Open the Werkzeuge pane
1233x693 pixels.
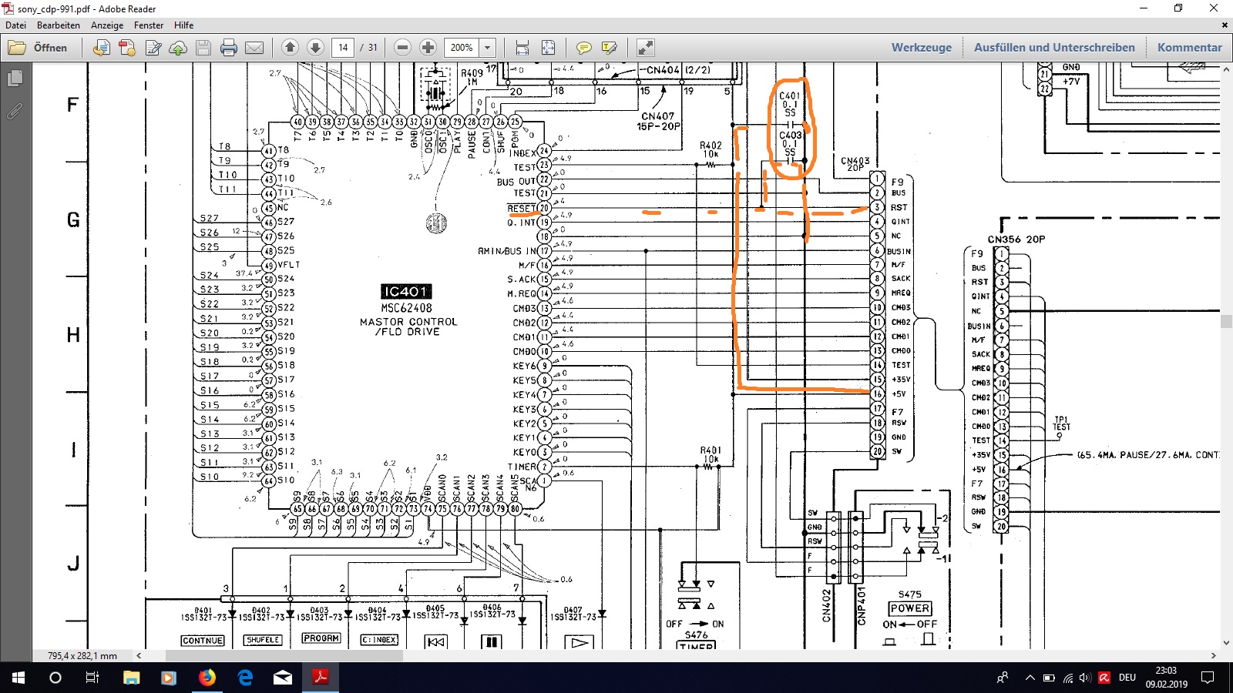click(922, 48)
